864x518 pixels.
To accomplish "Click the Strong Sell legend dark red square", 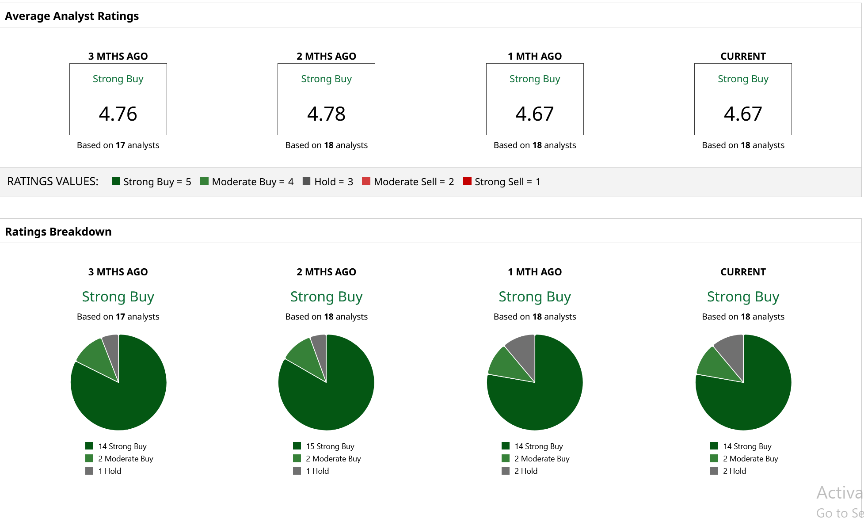I will (467, 181).
